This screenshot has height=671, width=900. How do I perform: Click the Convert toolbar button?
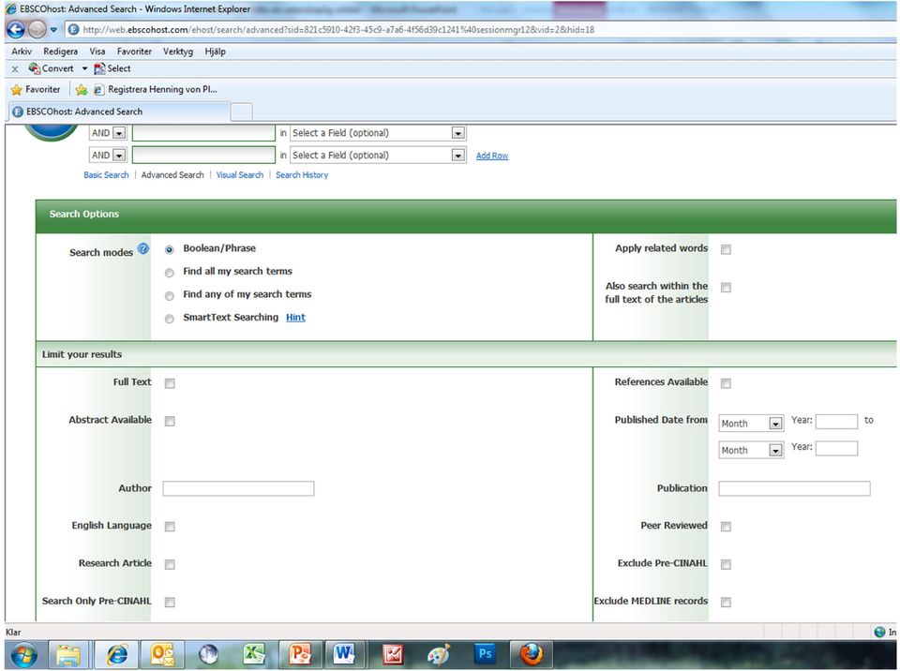52,68
